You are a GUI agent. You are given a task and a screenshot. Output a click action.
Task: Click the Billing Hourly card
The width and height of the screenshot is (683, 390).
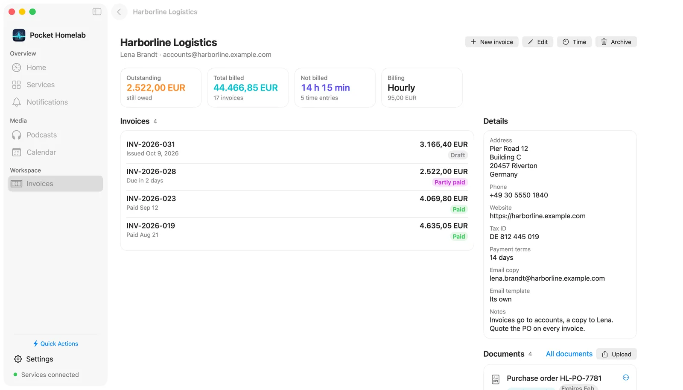click(422, 88)
